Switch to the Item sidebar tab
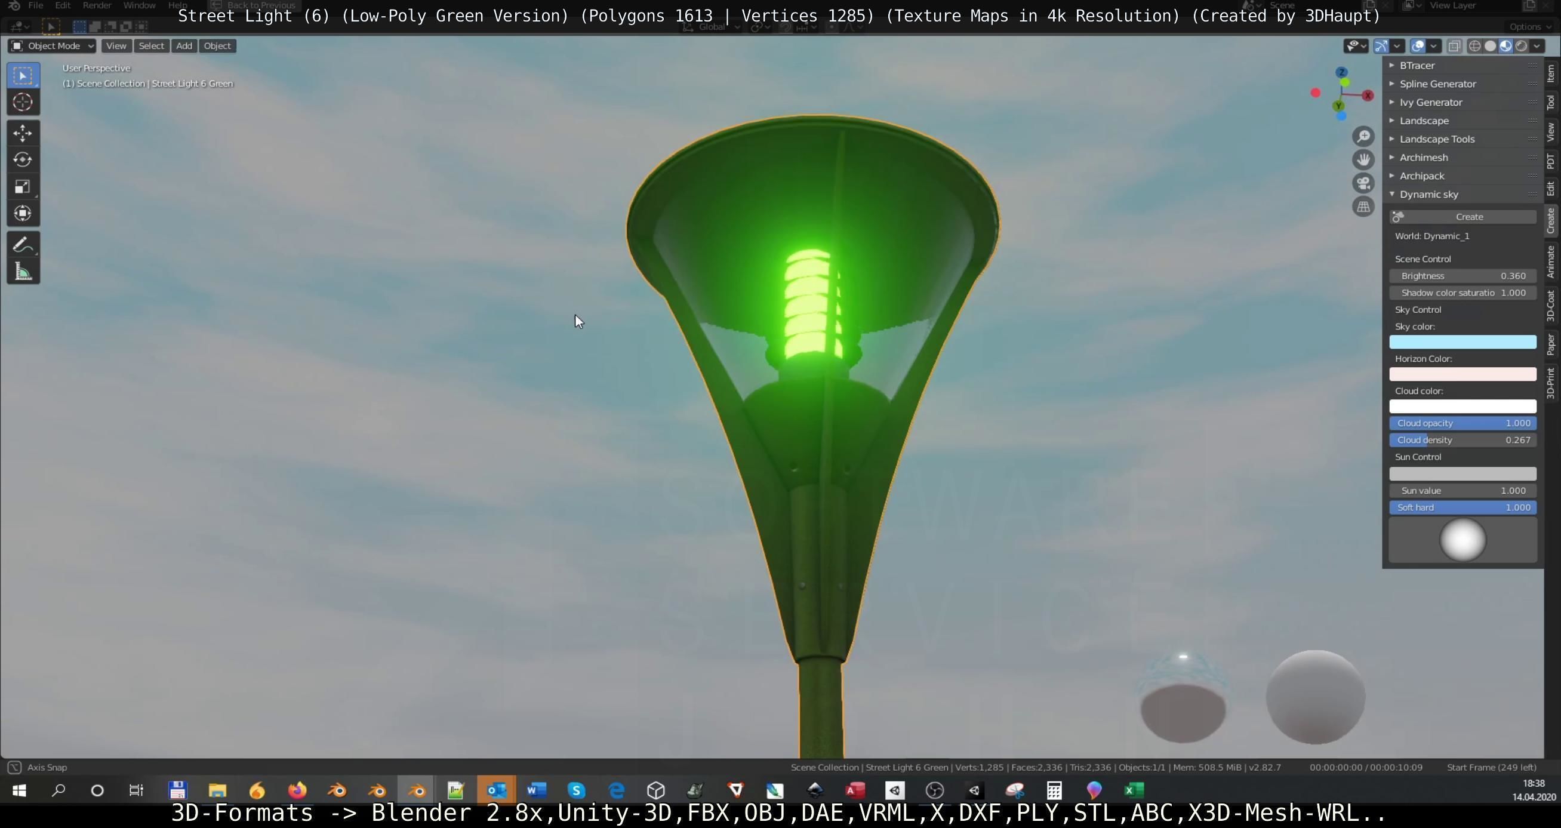Screen dimensions: 1561x828 coord(1551,73)
